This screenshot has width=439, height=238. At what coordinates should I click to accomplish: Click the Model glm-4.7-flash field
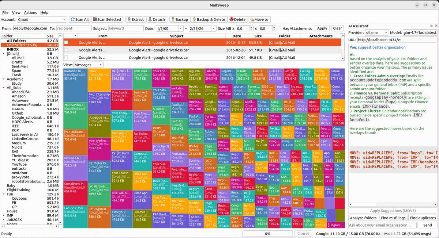(x=420, y=32)
